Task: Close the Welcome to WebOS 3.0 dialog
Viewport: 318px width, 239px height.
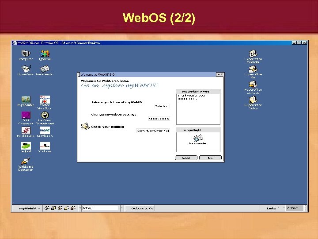Action: point(222,75)
